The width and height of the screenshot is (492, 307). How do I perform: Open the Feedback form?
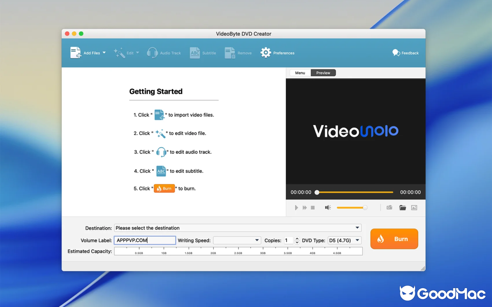pos(405,53)
